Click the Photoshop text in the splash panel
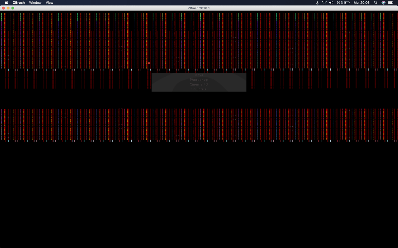Image resolution: width=398 pixels, height=248 pixels. tap(199, 80)
